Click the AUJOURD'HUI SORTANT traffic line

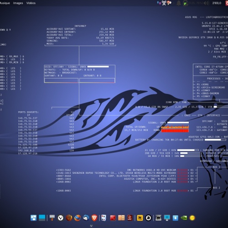(80, 29)
